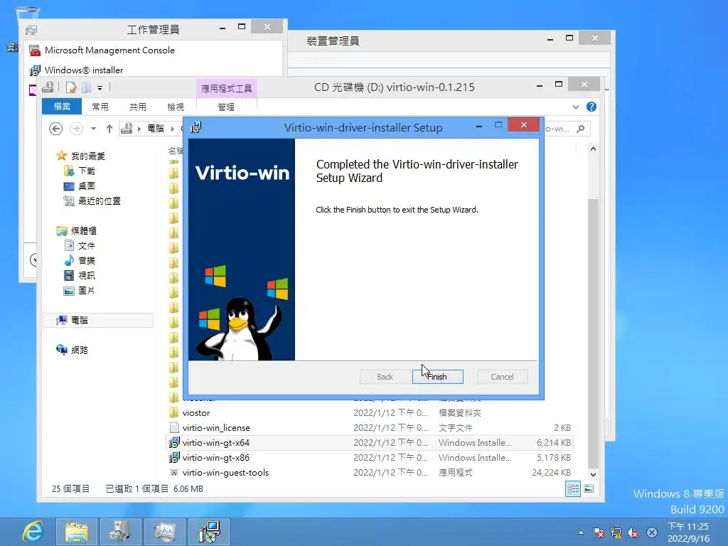The width and height of the screenshot is (728, 546).
Task: Click the virtio-win-gt-x86 file icon
Action: (173, 457)
